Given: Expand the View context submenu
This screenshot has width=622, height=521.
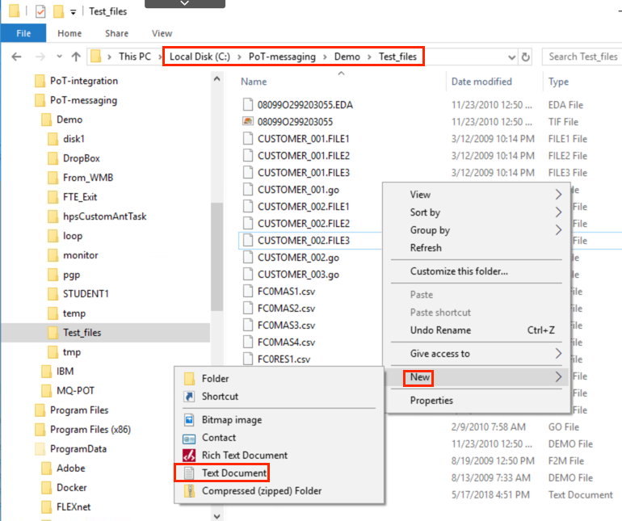Looking at the screenshot, I should (477, 195).
